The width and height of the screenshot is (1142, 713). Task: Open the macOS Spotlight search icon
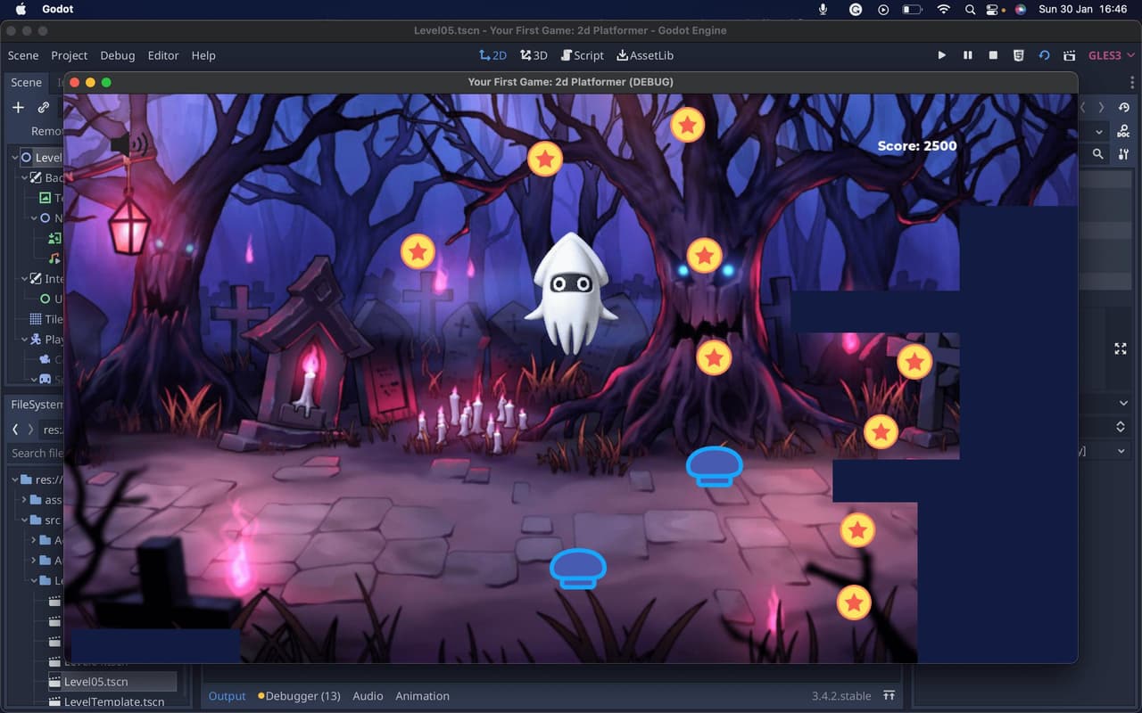pyautogui.click(x=970, y=10)
